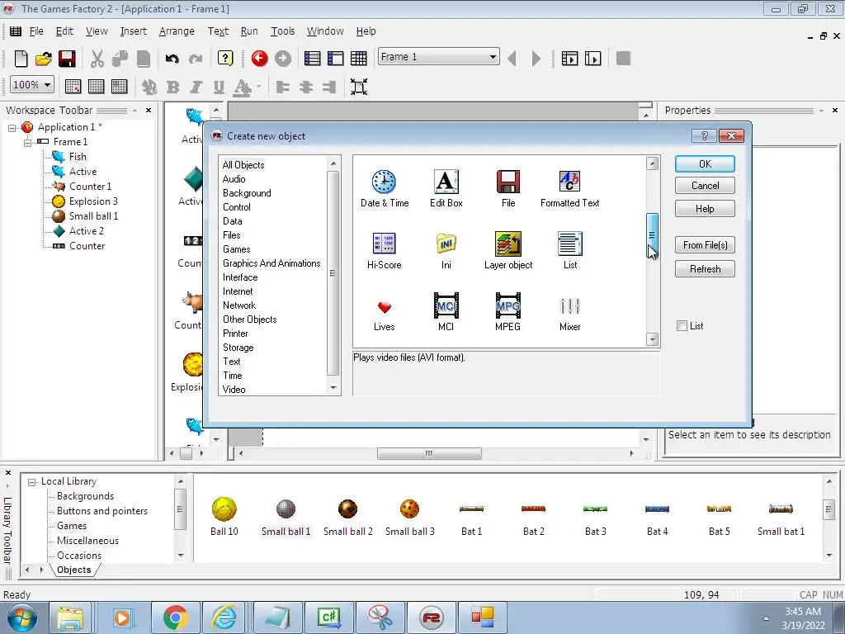Image resolution: width=845 pixels, height=634 pixels.
Task: Select the List object icon
Action: tap(569, 244)
